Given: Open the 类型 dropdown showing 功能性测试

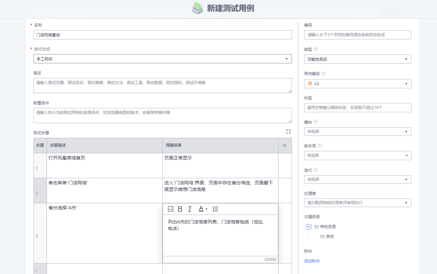Looking at the screenshot, I should pos(358,59).
